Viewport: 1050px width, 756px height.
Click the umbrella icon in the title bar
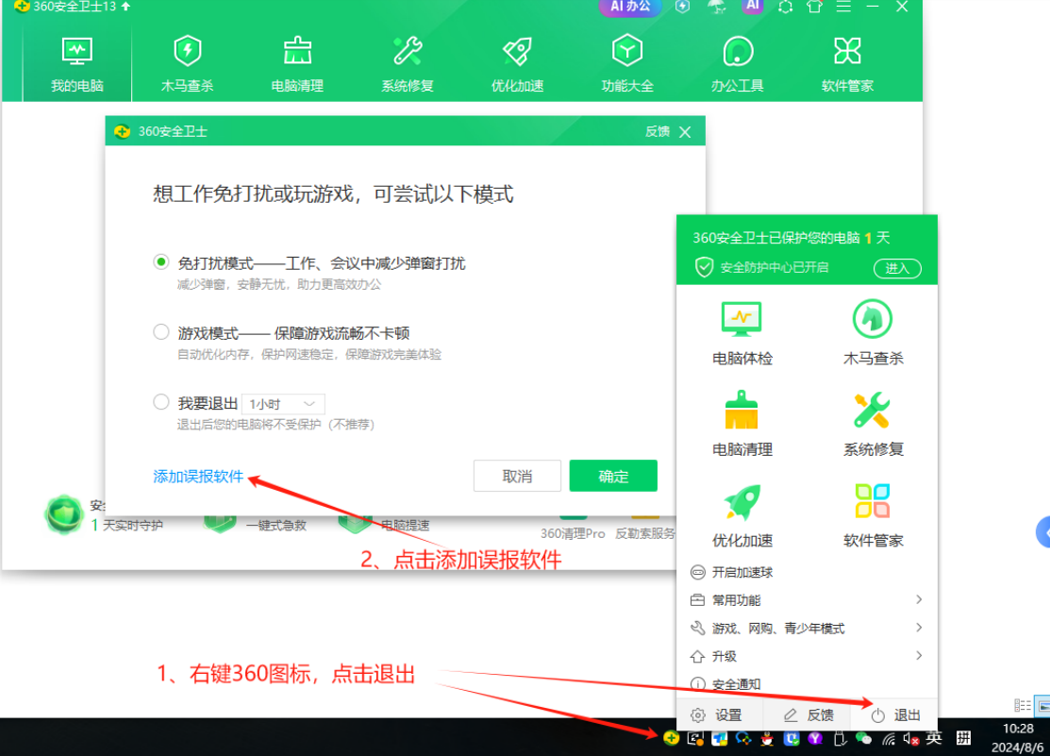pyautogui.click(x=717, y=7)
